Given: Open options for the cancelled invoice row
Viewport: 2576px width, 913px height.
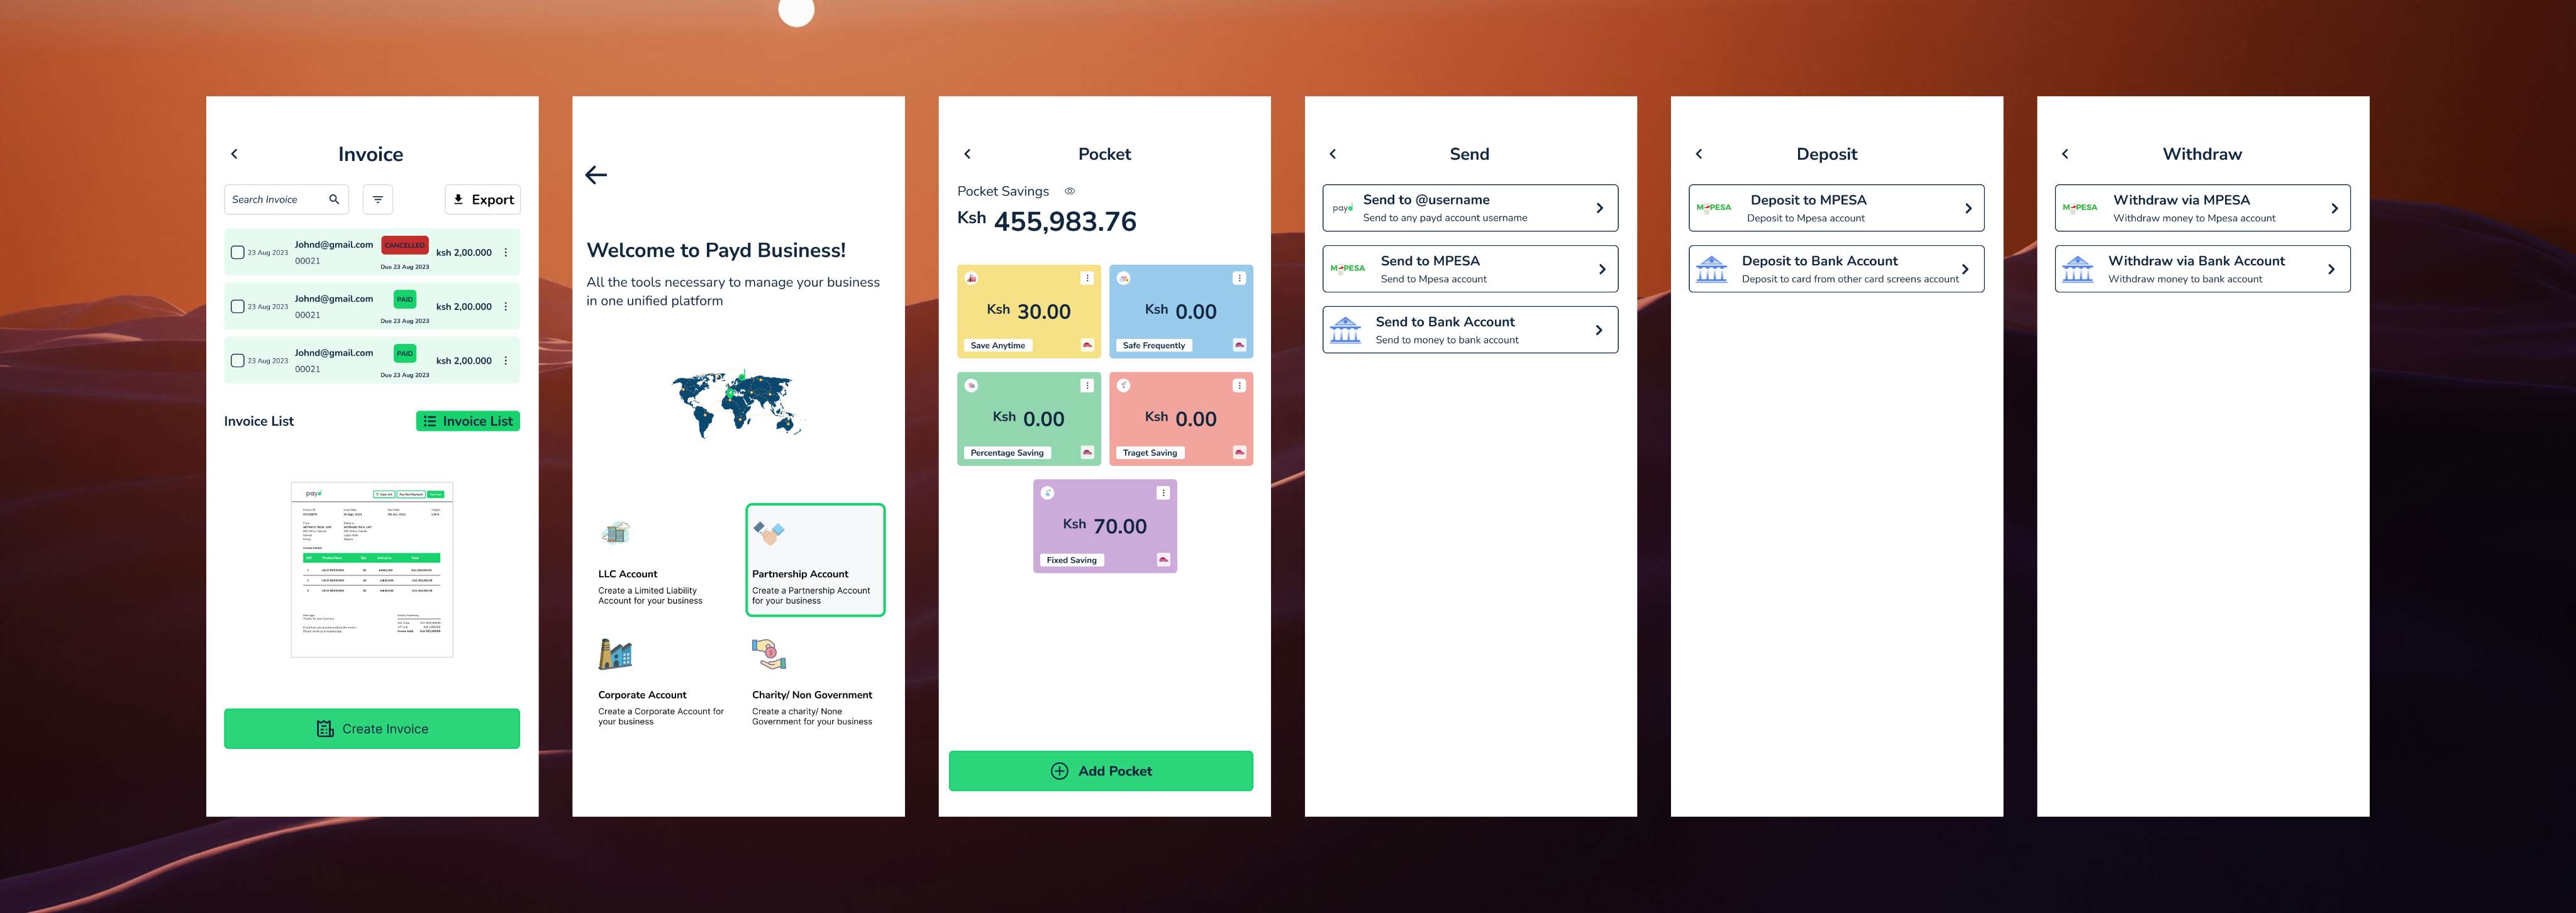Looking at the screenshot, I should coord(506,253).
